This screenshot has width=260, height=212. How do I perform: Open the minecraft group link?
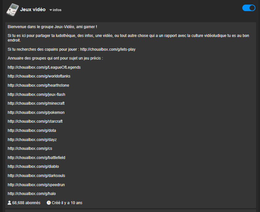click(x=36, y=103)
